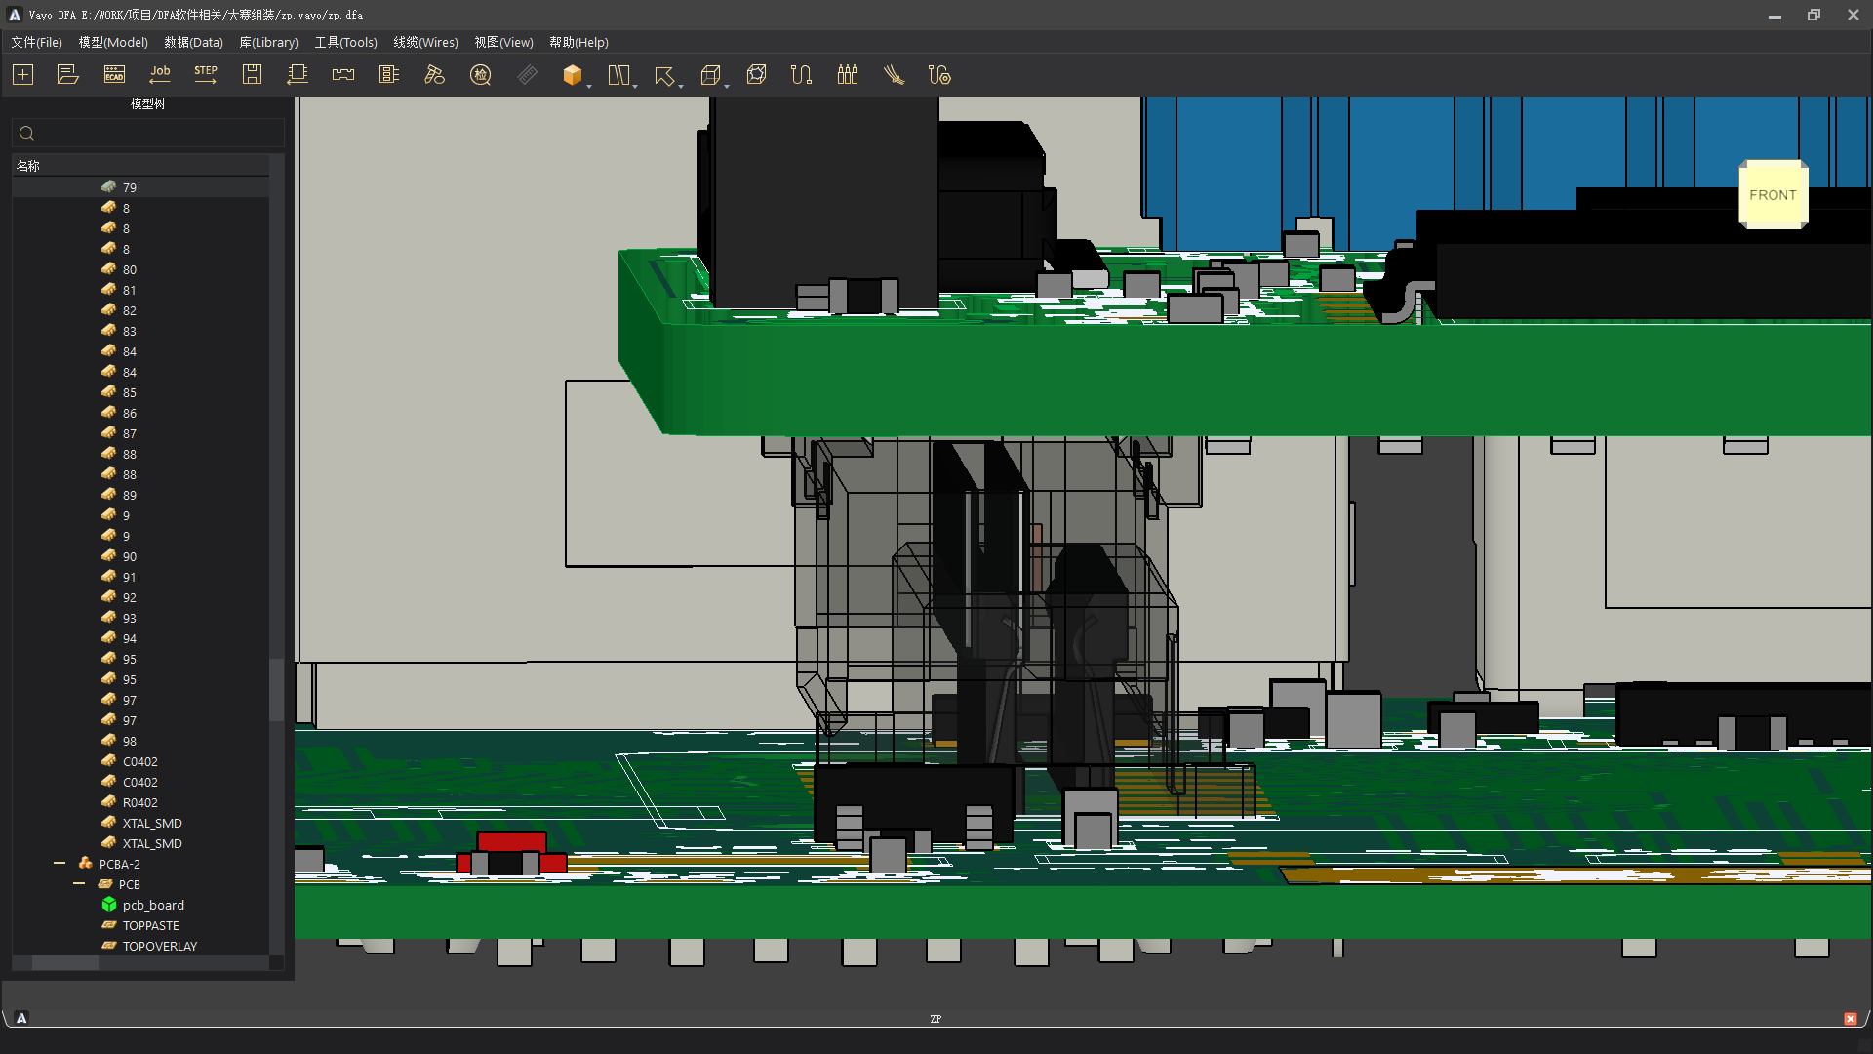Open dropdown arrow beside selection arrow tool
This screenshot has width=1873, height=1054.
pos(681,87)
